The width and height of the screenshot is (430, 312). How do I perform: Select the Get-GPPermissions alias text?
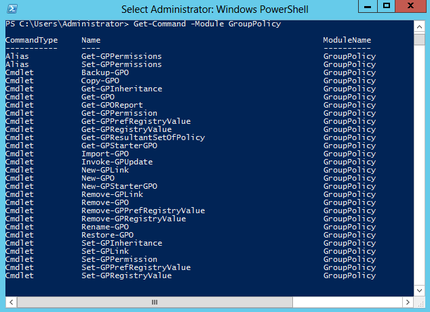point(121,56)
